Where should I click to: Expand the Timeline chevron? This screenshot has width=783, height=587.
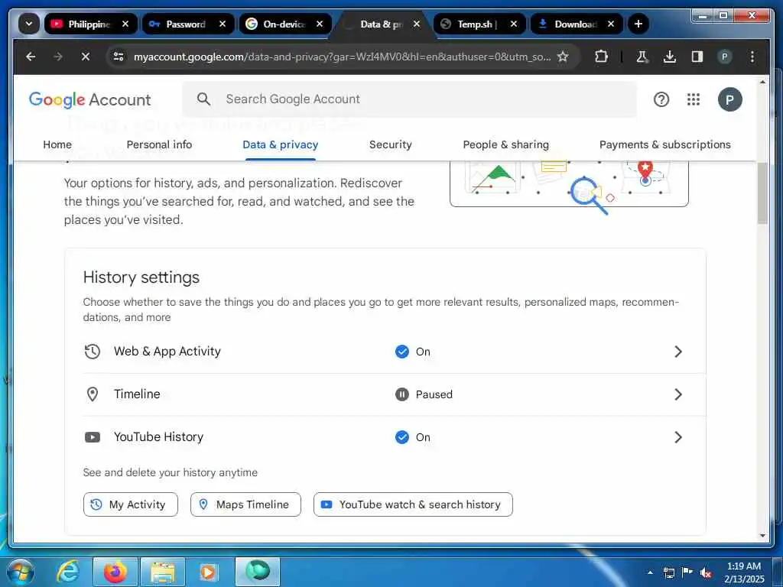click(677, 394)
